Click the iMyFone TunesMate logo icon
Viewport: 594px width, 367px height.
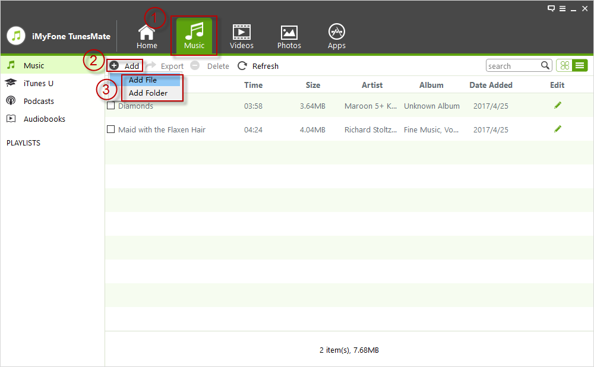click(x=16, y=36)
